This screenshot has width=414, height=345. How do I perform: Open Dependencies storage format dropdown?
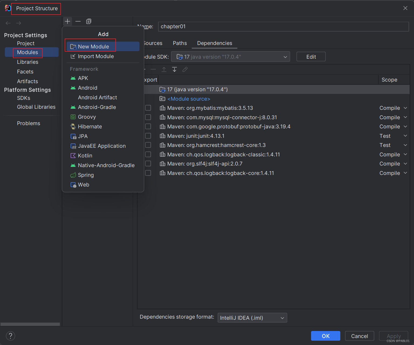252,318
